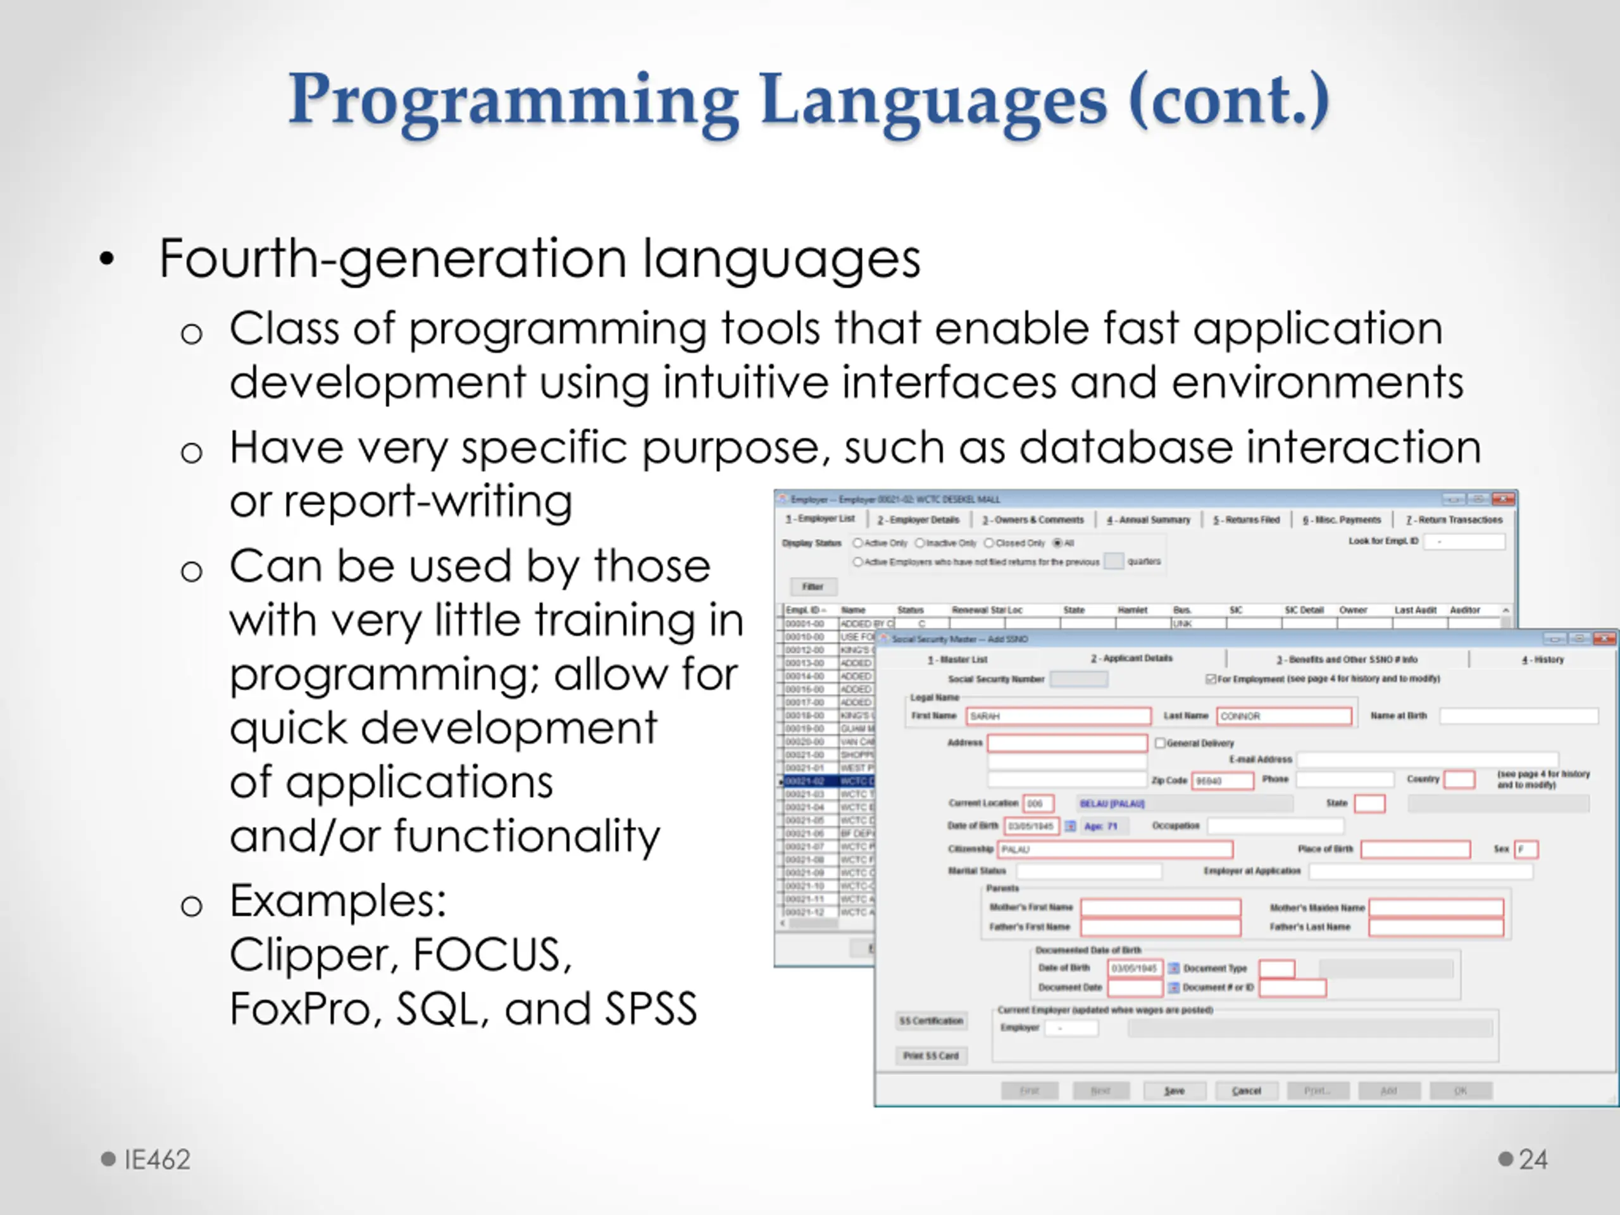Click the quarters number field
Viewport: 1620px width, 1215px height.
(1113, 561)
